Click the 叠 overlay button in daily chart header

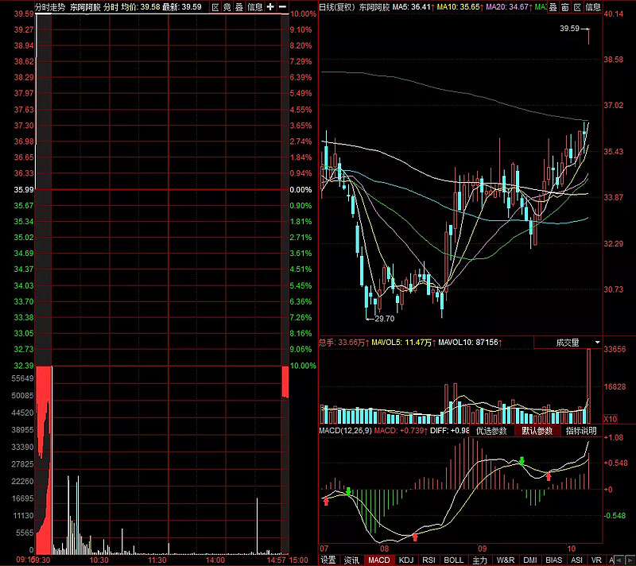[553, 7]
